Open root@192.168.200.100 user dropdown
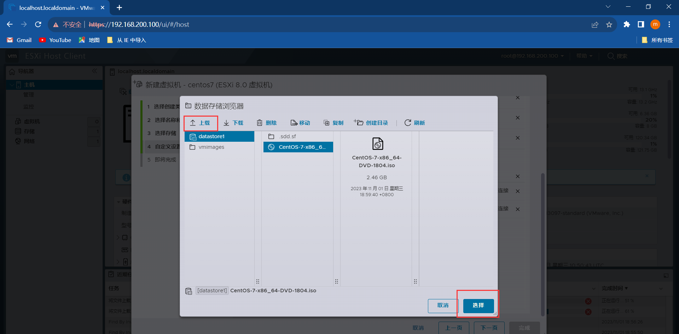This screenshot has width=679, height=334. click(x=532, y=56)
